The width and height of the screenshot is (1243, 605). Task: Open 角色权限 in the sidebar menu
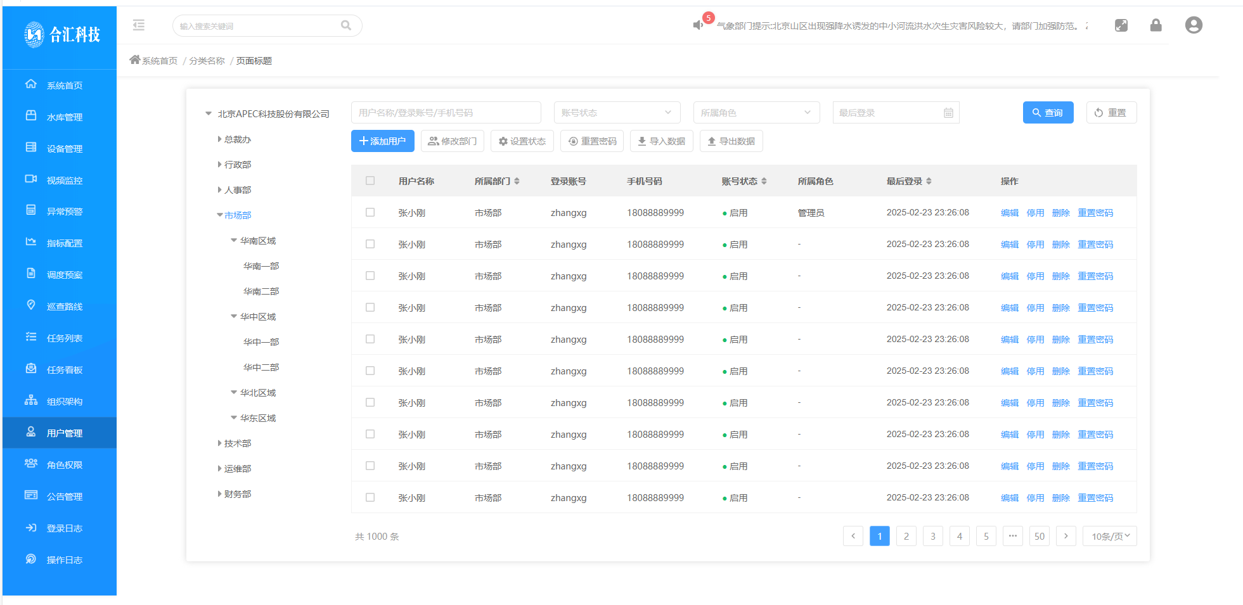64,465
